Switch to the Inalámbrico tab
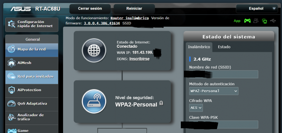This screenshot has width=282, height=133. click(199, 47)
